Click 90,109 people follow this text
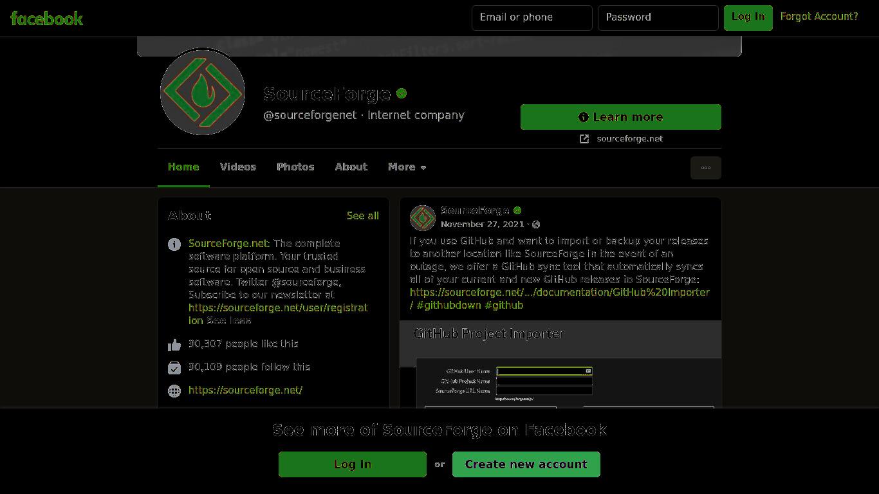The image size is (879, 494). tap(250, 367)
